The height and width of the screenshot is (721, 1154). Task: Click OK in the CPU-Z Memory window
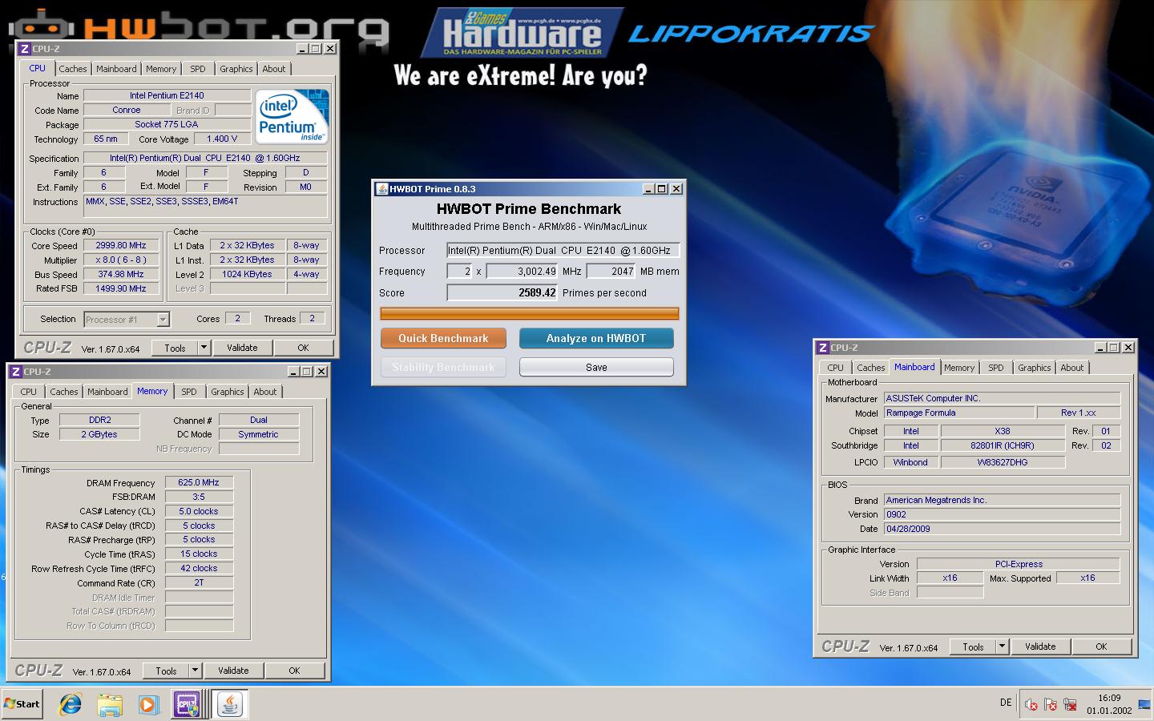coord(294,671)
